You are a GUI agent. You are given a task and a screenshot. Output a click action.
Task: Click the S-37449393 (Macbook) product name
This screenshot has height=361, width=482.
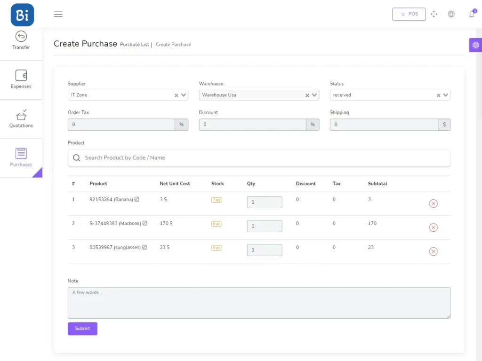115,223
